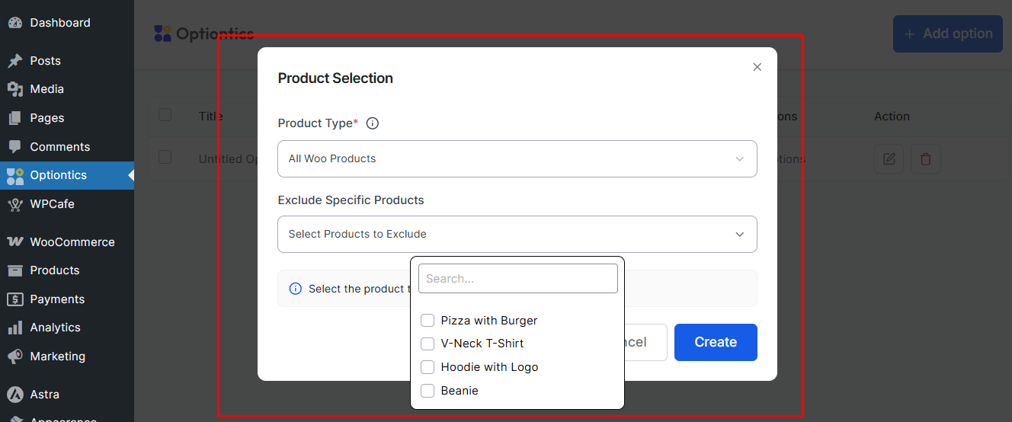1012x422 pixels.
Task: Click the edit icon in Action column
Action: [889, 159]
